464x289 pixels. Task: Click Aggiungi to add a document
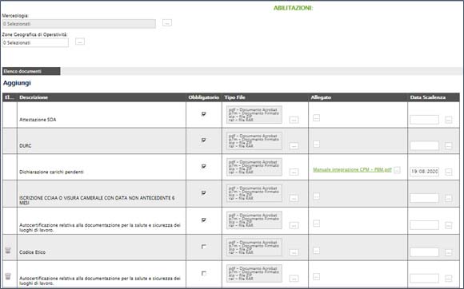(x=17, y=83)
